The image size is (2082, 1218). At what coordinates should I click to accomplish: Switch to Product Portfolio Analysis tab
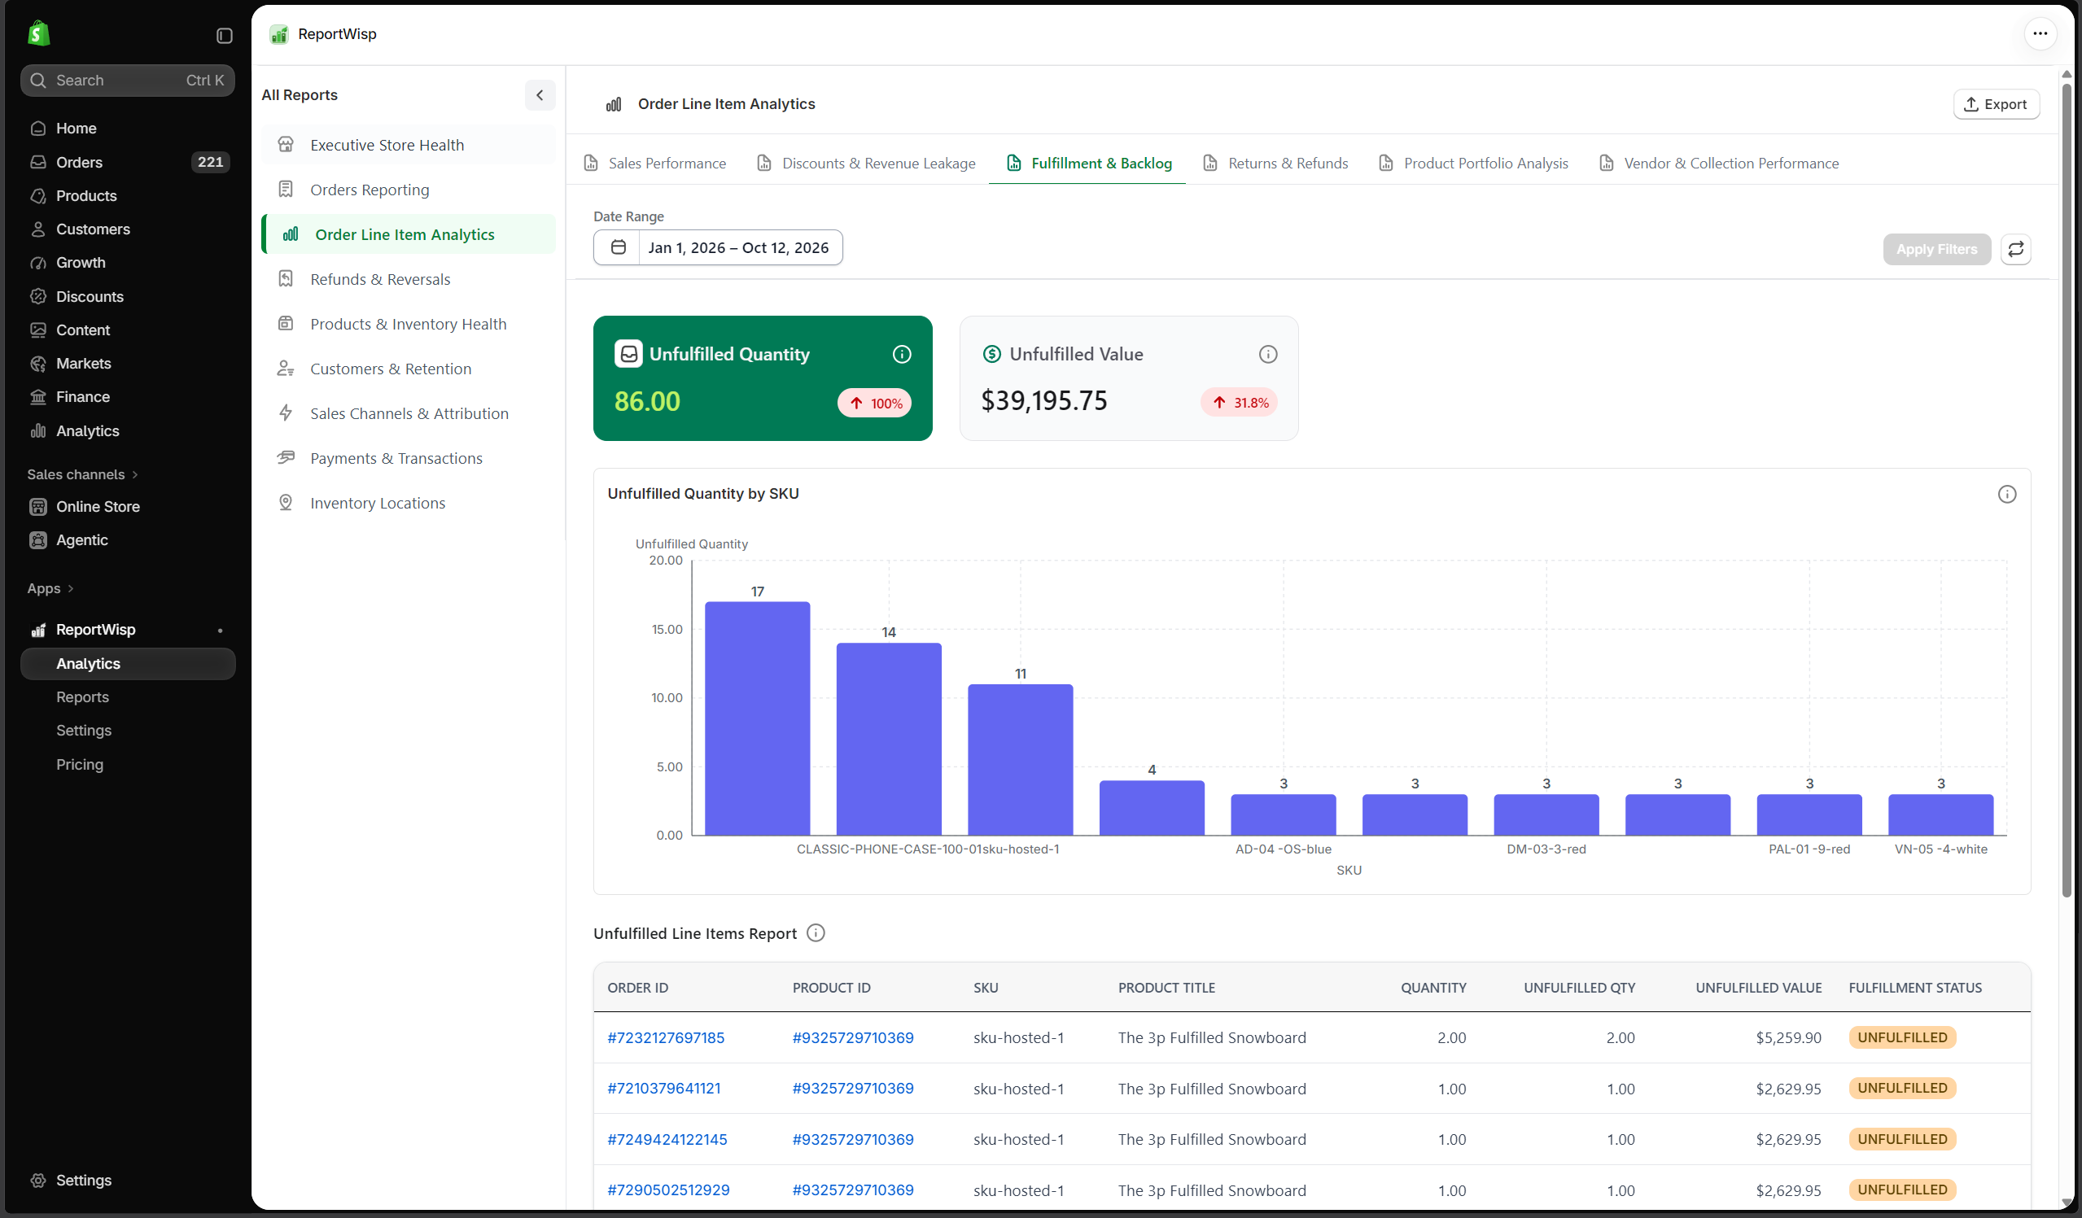[x=1473, y=163]
